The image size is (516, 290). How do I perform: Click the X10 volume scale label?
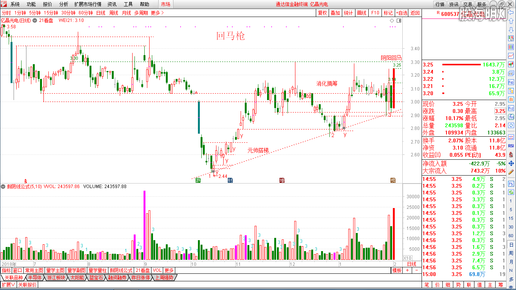tap(408, 258)
